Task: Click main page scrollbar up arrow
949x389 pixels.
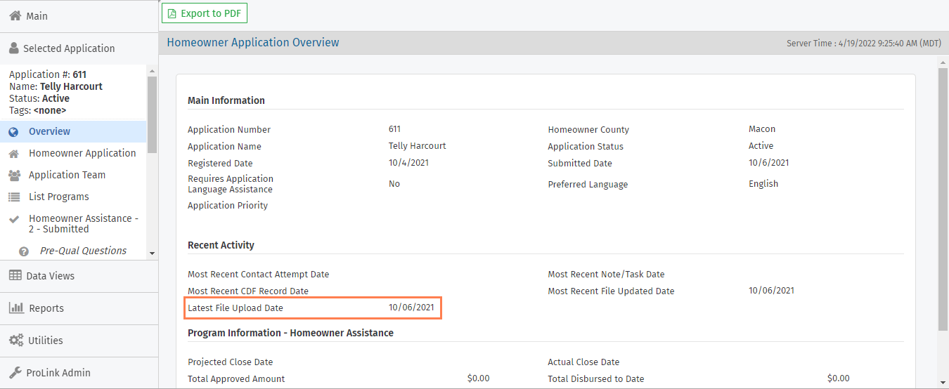Action: (943, 62)
